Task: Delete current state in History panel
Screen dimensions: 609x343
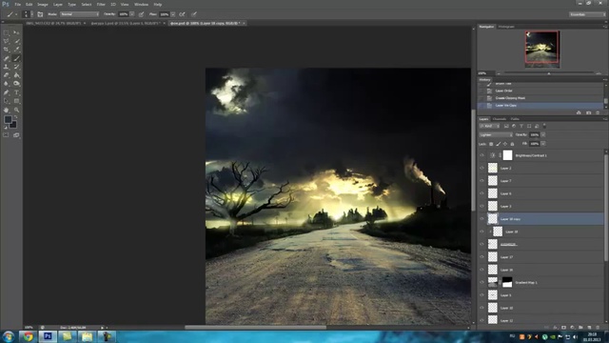Action: click(598, 112)
